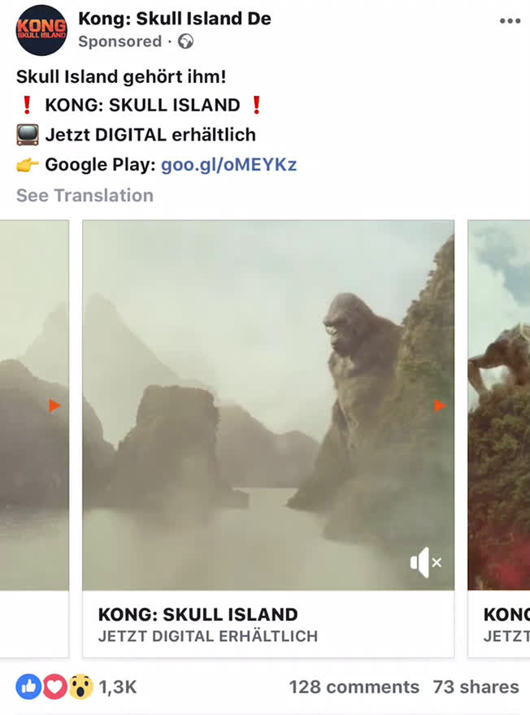
Task: Click the KONG: SKULL ISLAND card title
Action: click(x=198, y=614)
